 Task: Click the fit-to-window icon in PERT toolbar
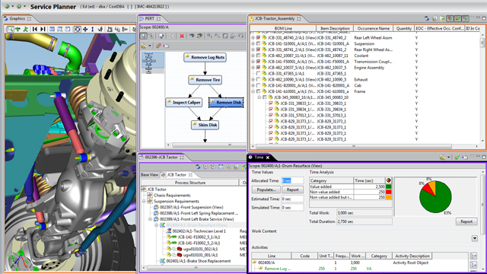pyautogui.click(x=225, y=36)
